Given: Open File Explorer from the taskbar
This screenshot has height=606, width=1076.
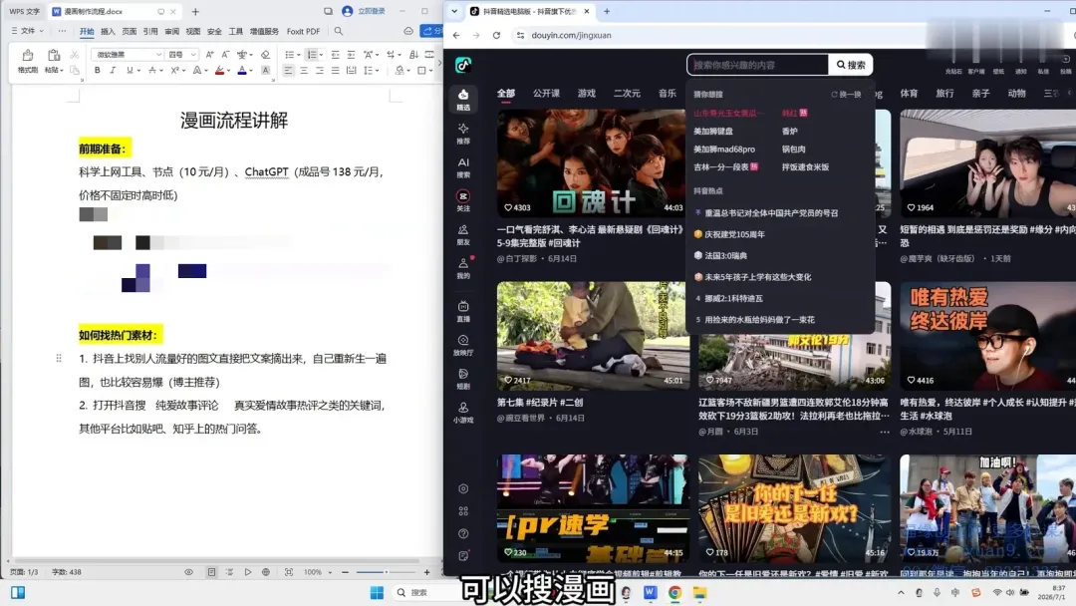Looking at the screenshot, I should (700, 592).
